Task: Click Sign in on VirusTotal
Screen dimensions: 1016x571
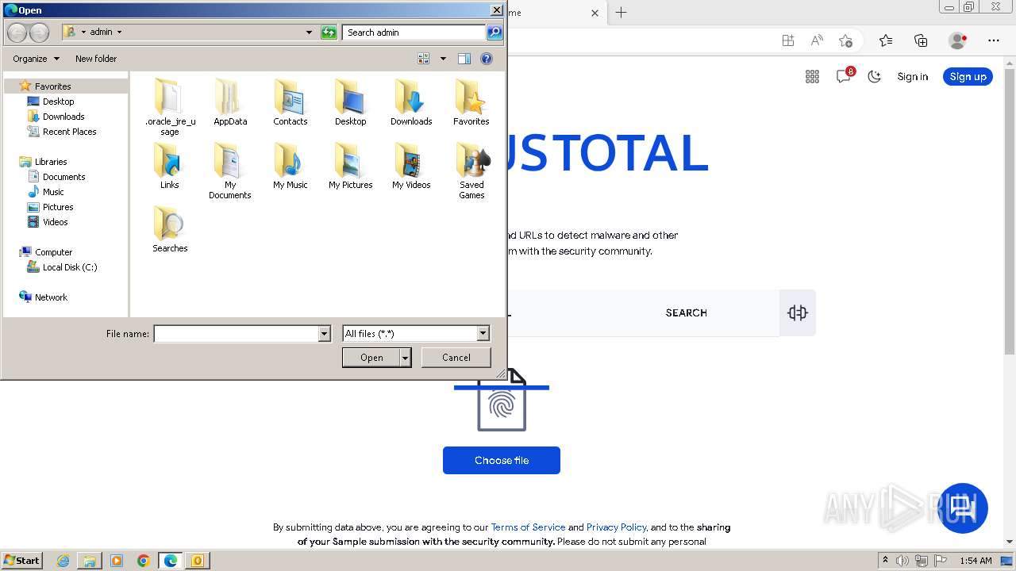Action: pyautogui.click(x=913, y=77)
